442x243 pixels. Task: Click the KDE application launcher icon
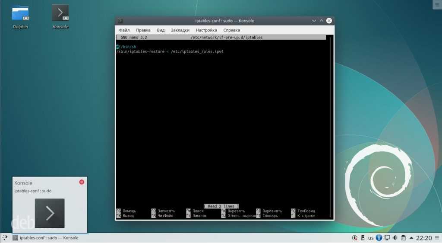click(5, 238)
